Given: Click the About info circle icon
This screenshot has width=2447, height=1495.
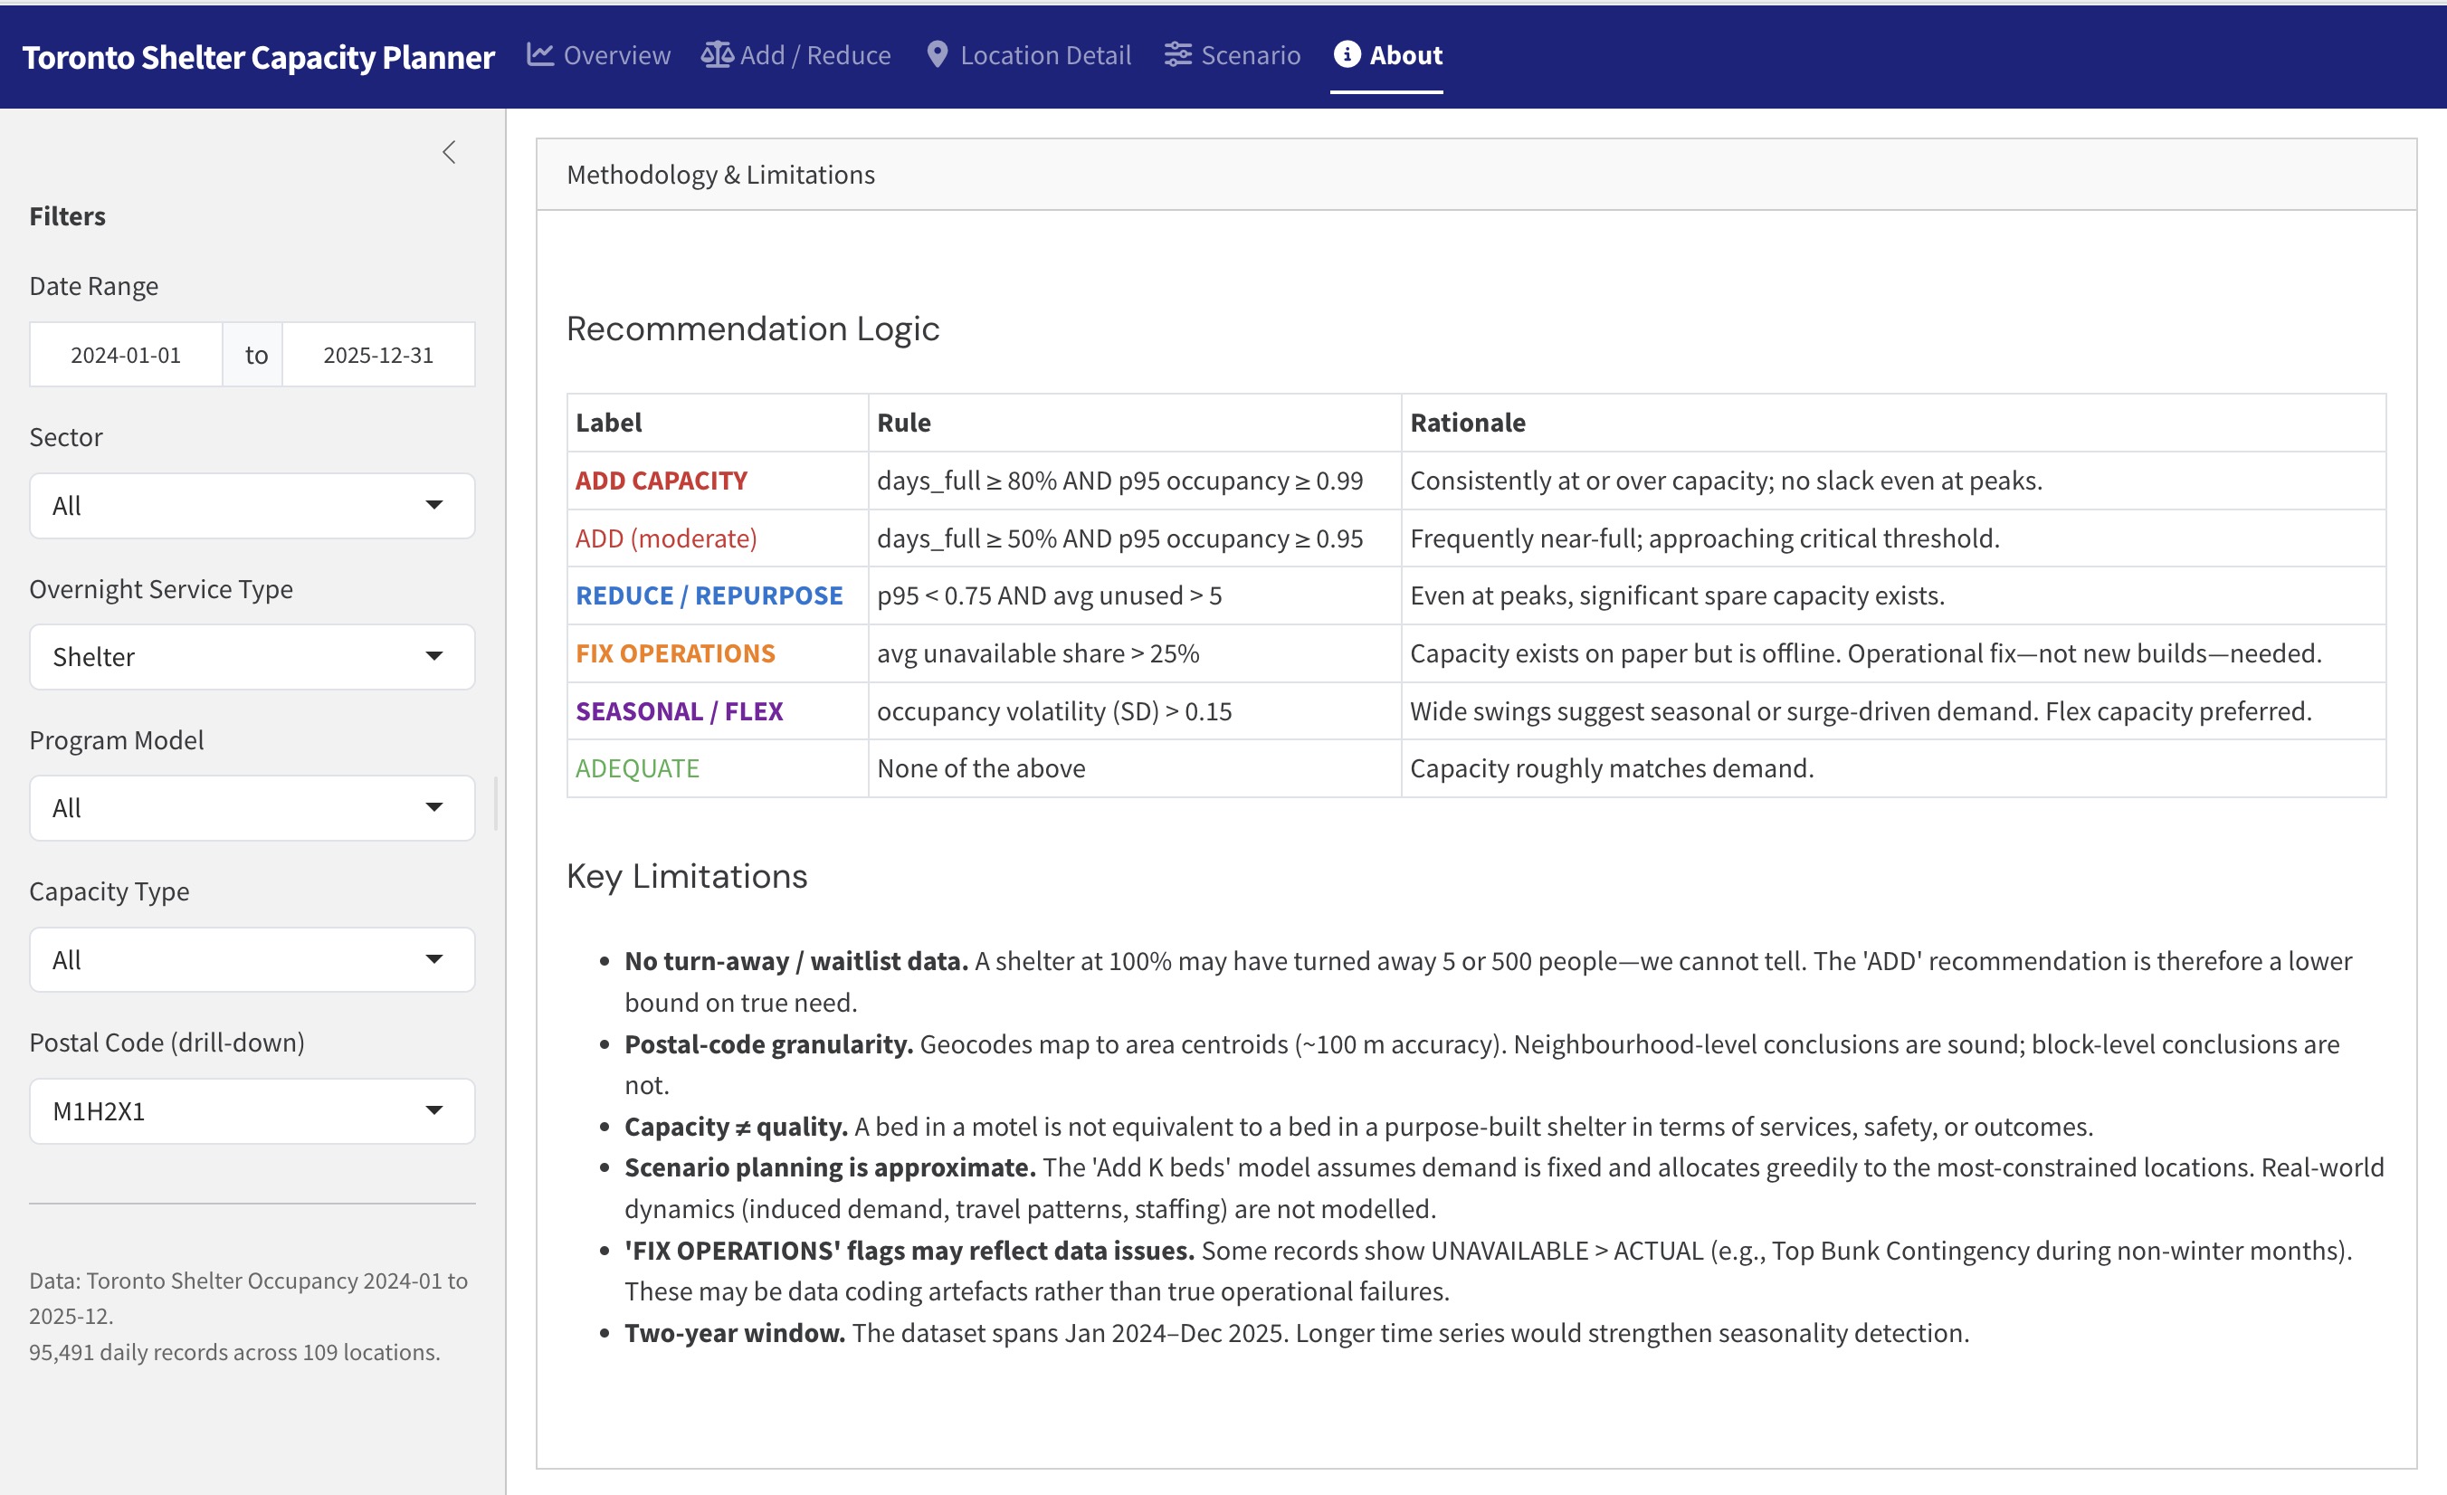Looking at the screenshot, I should click(x=1347, y=54).
